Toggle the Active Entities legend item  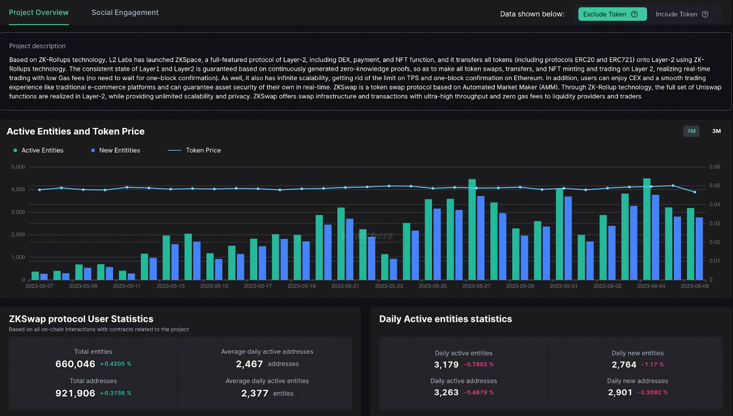click(x=38, y=150)
